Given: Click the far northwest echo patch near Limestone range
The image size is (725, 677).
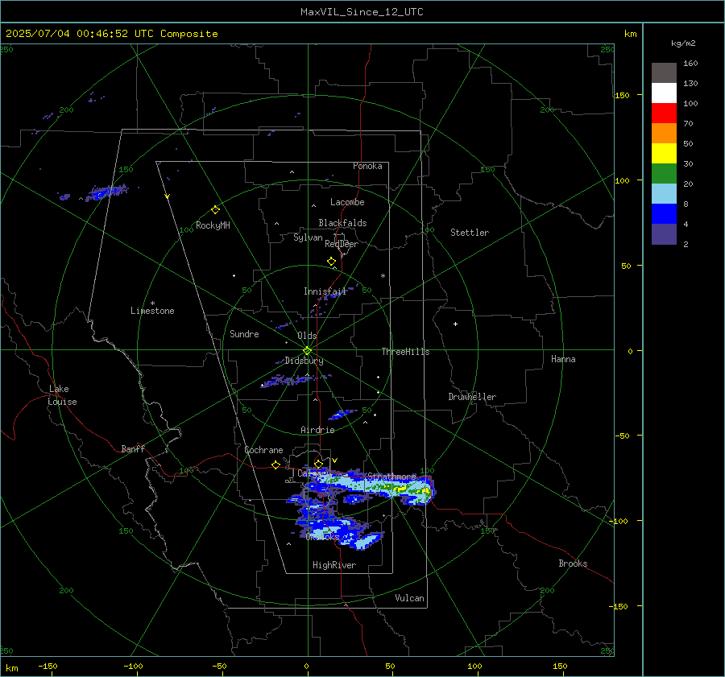Looking at the screenshot, I should (x=106, y=192).
